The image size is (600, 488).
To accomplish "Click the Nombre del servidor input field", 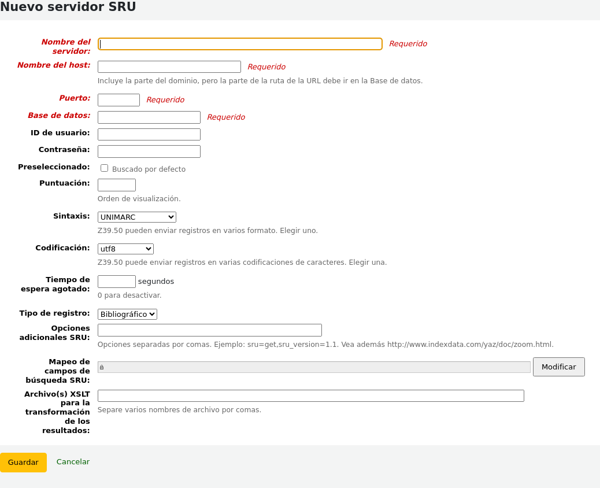I will coord(240,43).
